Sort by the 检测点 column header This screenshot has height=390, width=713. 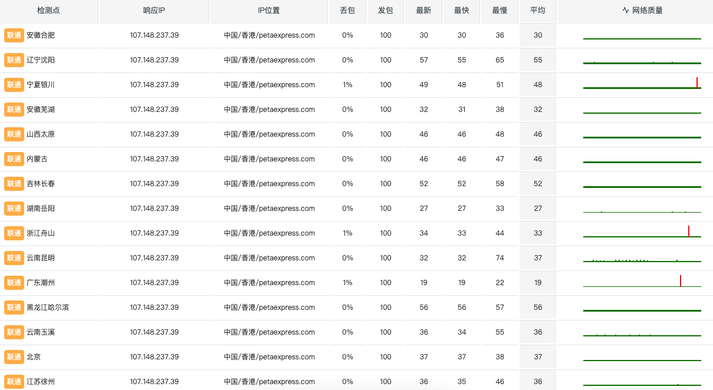point(49,11)
